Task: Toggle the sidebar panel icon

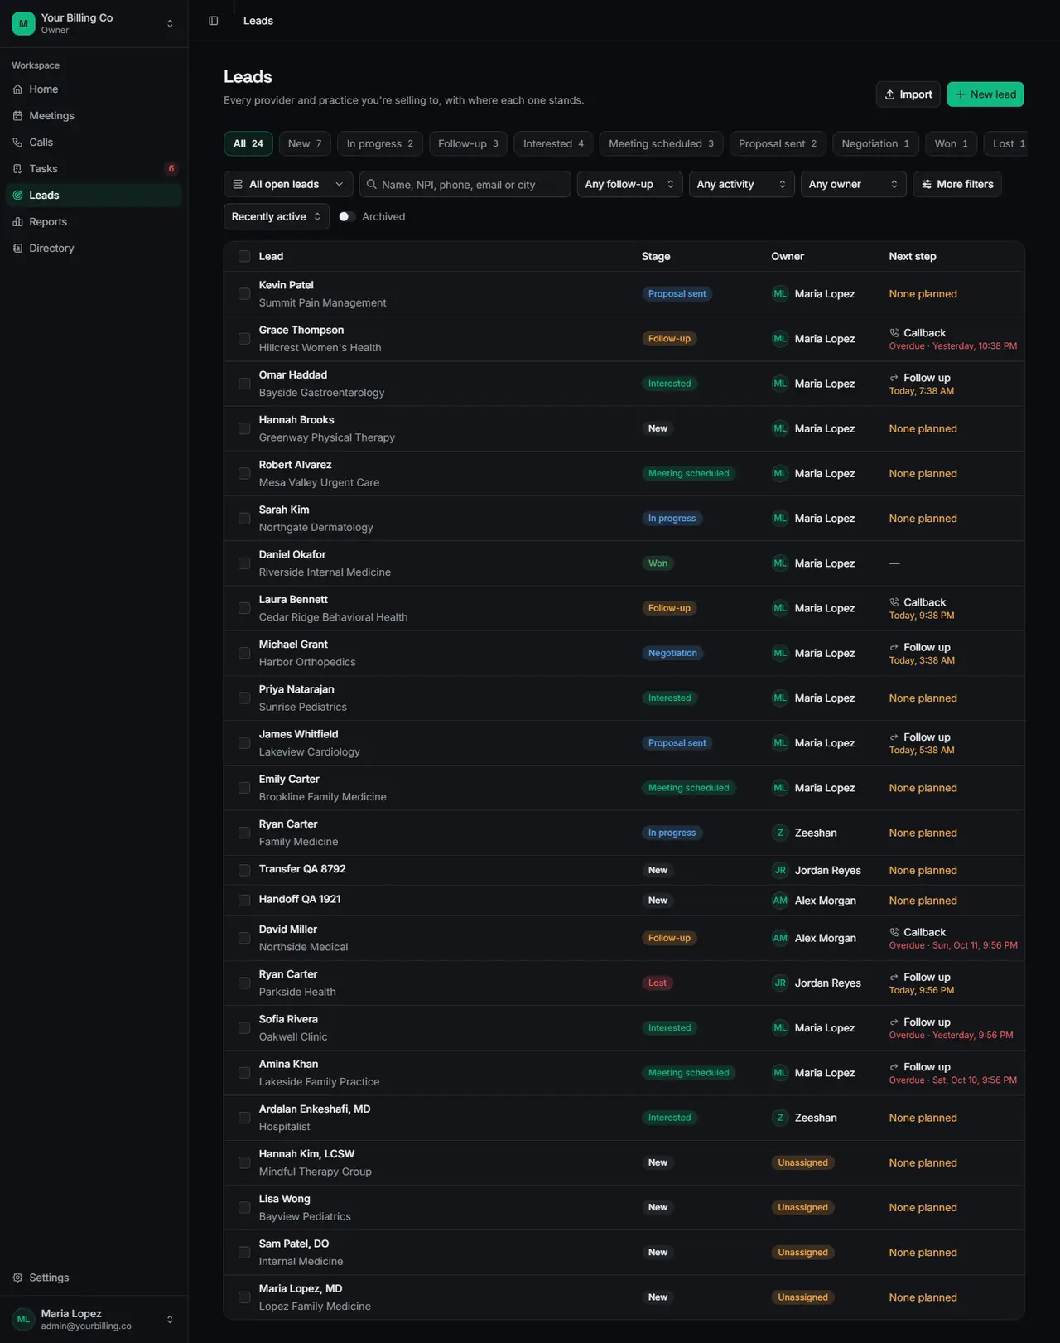Action: coord(214,21)
